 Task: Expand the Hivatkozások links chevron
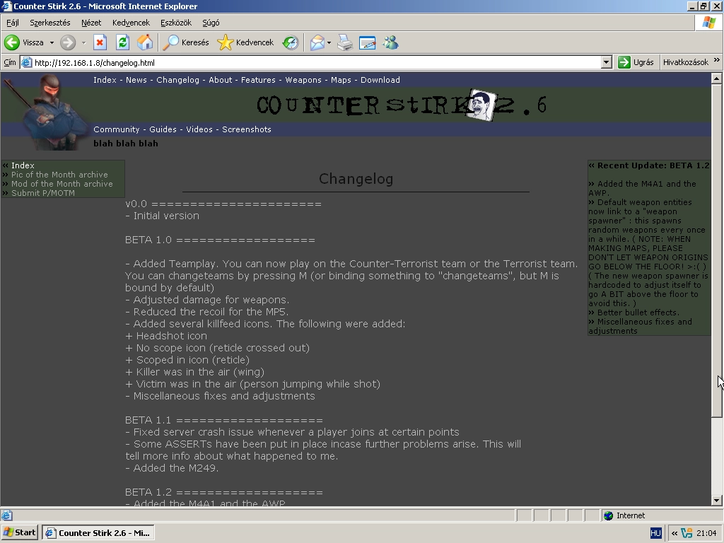click(717, 60)
